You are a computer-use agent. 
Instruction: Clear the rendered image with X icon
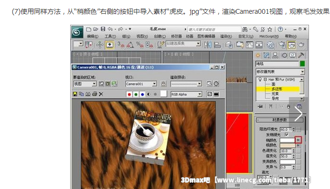(x=101, y=94)
